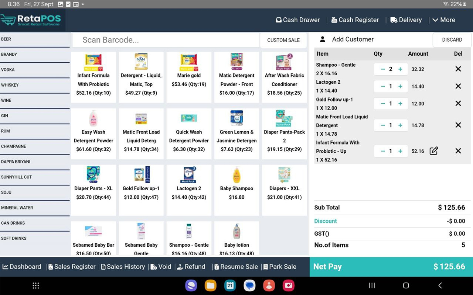
Task: Select the DAPPA BRIYANI category
Action: pos(35,162)
